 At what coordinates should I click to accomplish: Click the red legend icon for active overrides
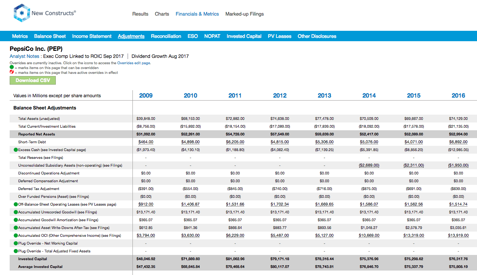[x=12, y=72]
